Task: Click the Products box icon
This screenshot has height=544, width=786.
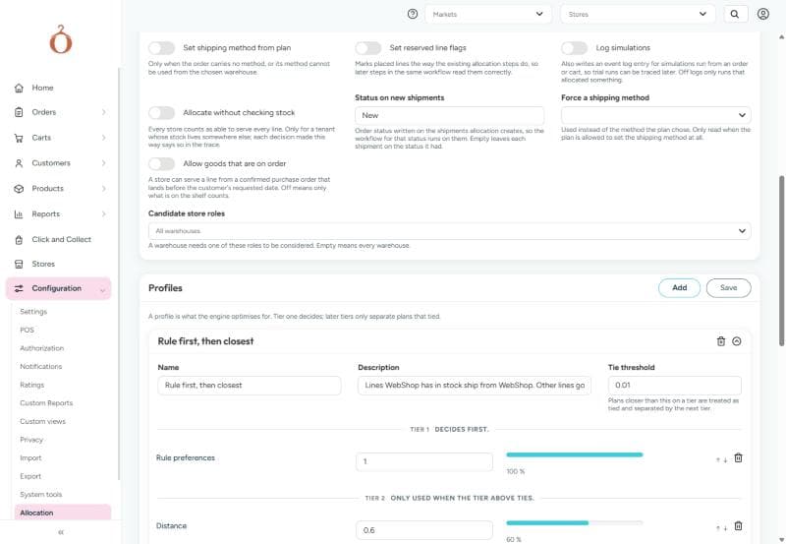Action: [19, 189]
